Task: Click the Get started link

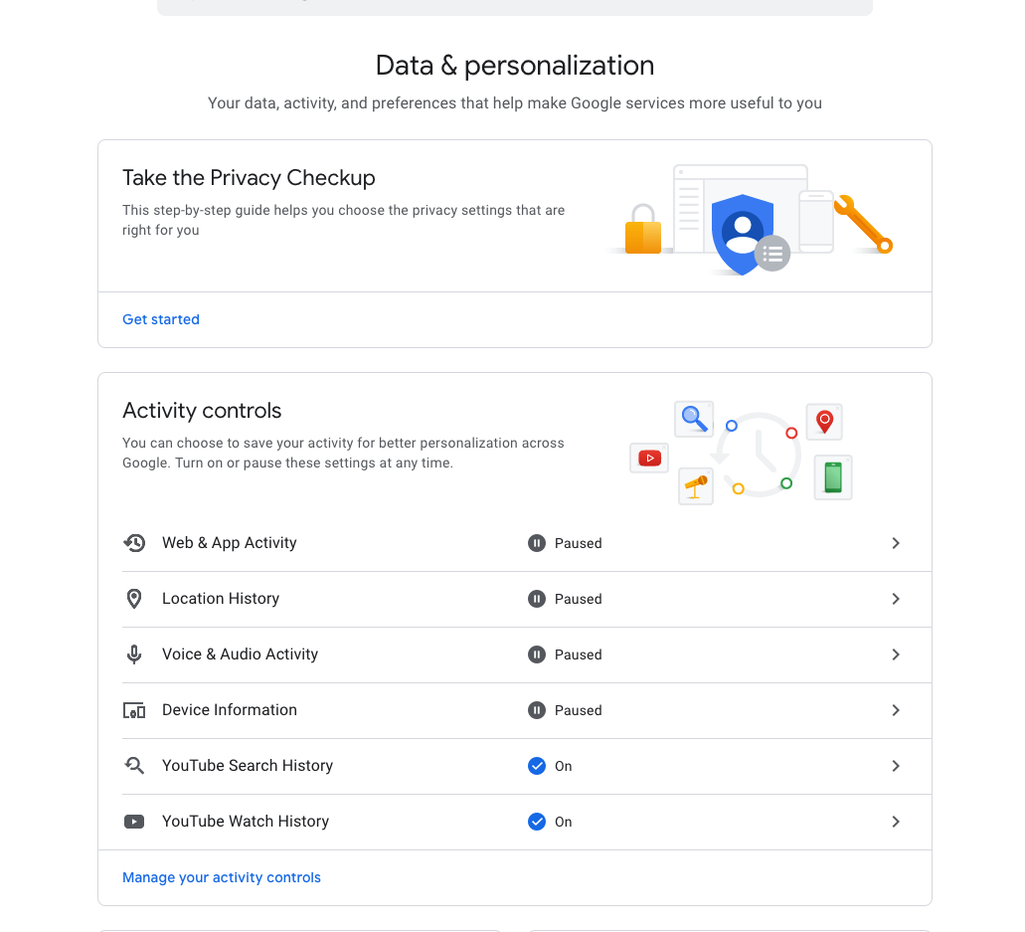Action: click(x=160, y=319)
